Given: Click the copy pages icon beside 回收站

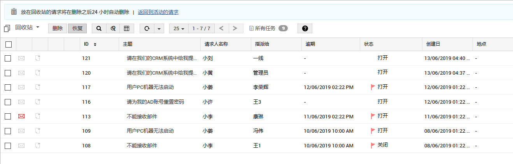Looking at the screenshot, I should pyautogui.click(x=7, y=29).
